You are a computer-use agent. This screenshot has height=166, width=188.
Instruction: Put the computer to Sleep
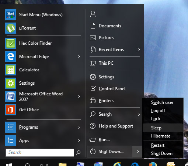pos(163,128)
